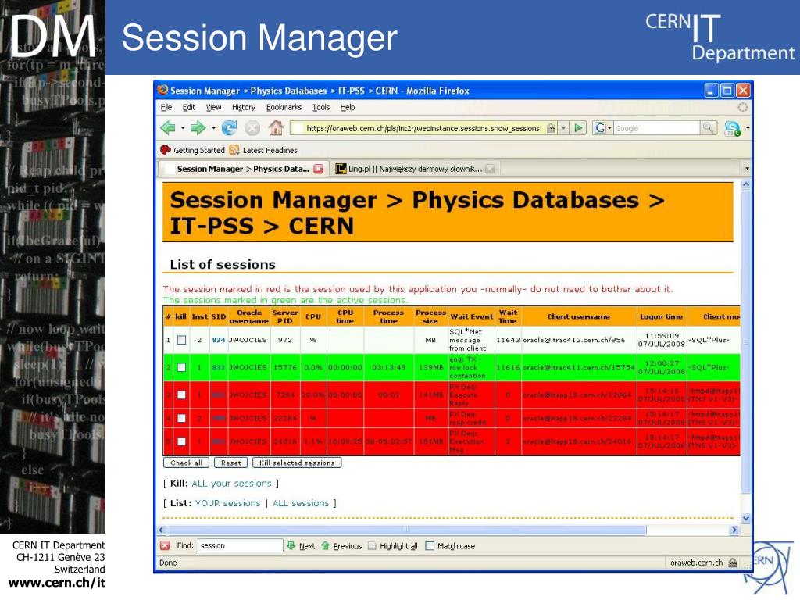The height and width of the screenshot is (600, 800).
Task: Switch to the Ling.pl tab
Action: click(x=415, y=169)
